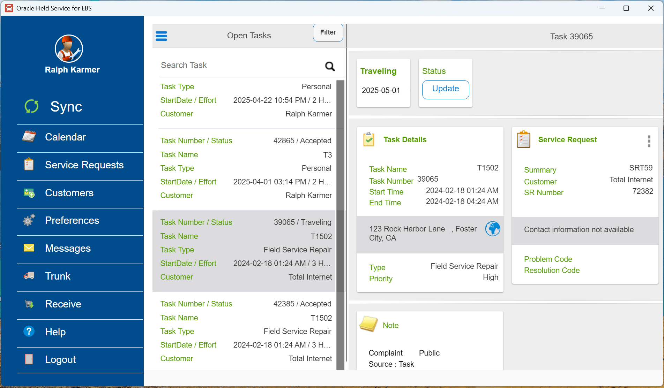This screenshot has width=664, height=388.
Task: Click the search magnifier icon
Action: click(x=330, y=66)
